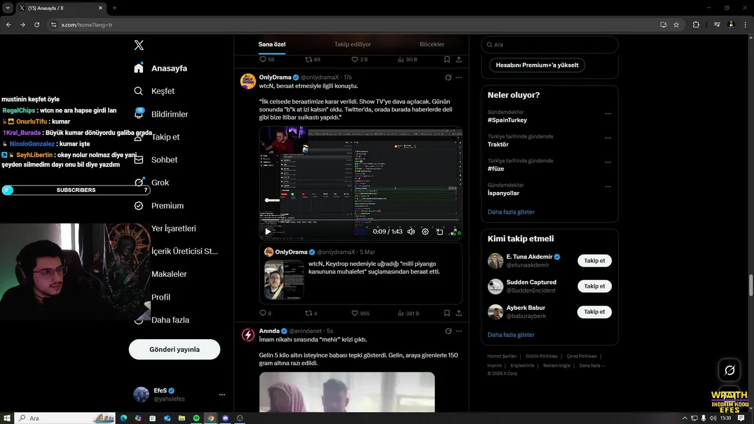Open more options on Anında post
Image resolution: width=754 pixels, height=424 pixels.
pos(459,331)
